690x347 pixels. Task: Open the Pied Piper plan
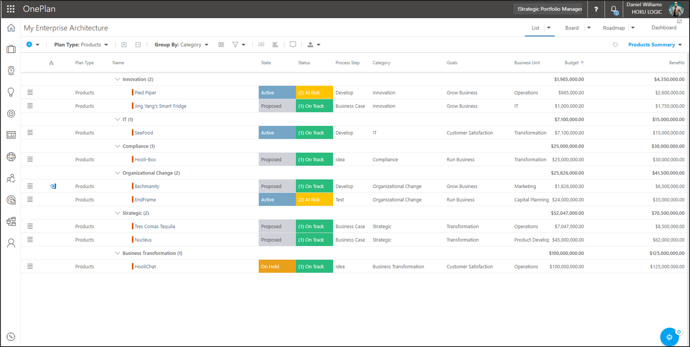(145, 93)
